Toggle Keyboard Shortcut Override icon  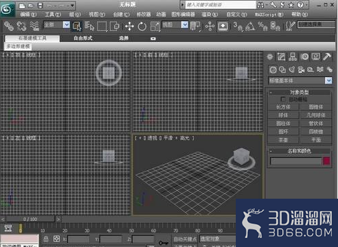pyautogui.click(x=223, y=27)
